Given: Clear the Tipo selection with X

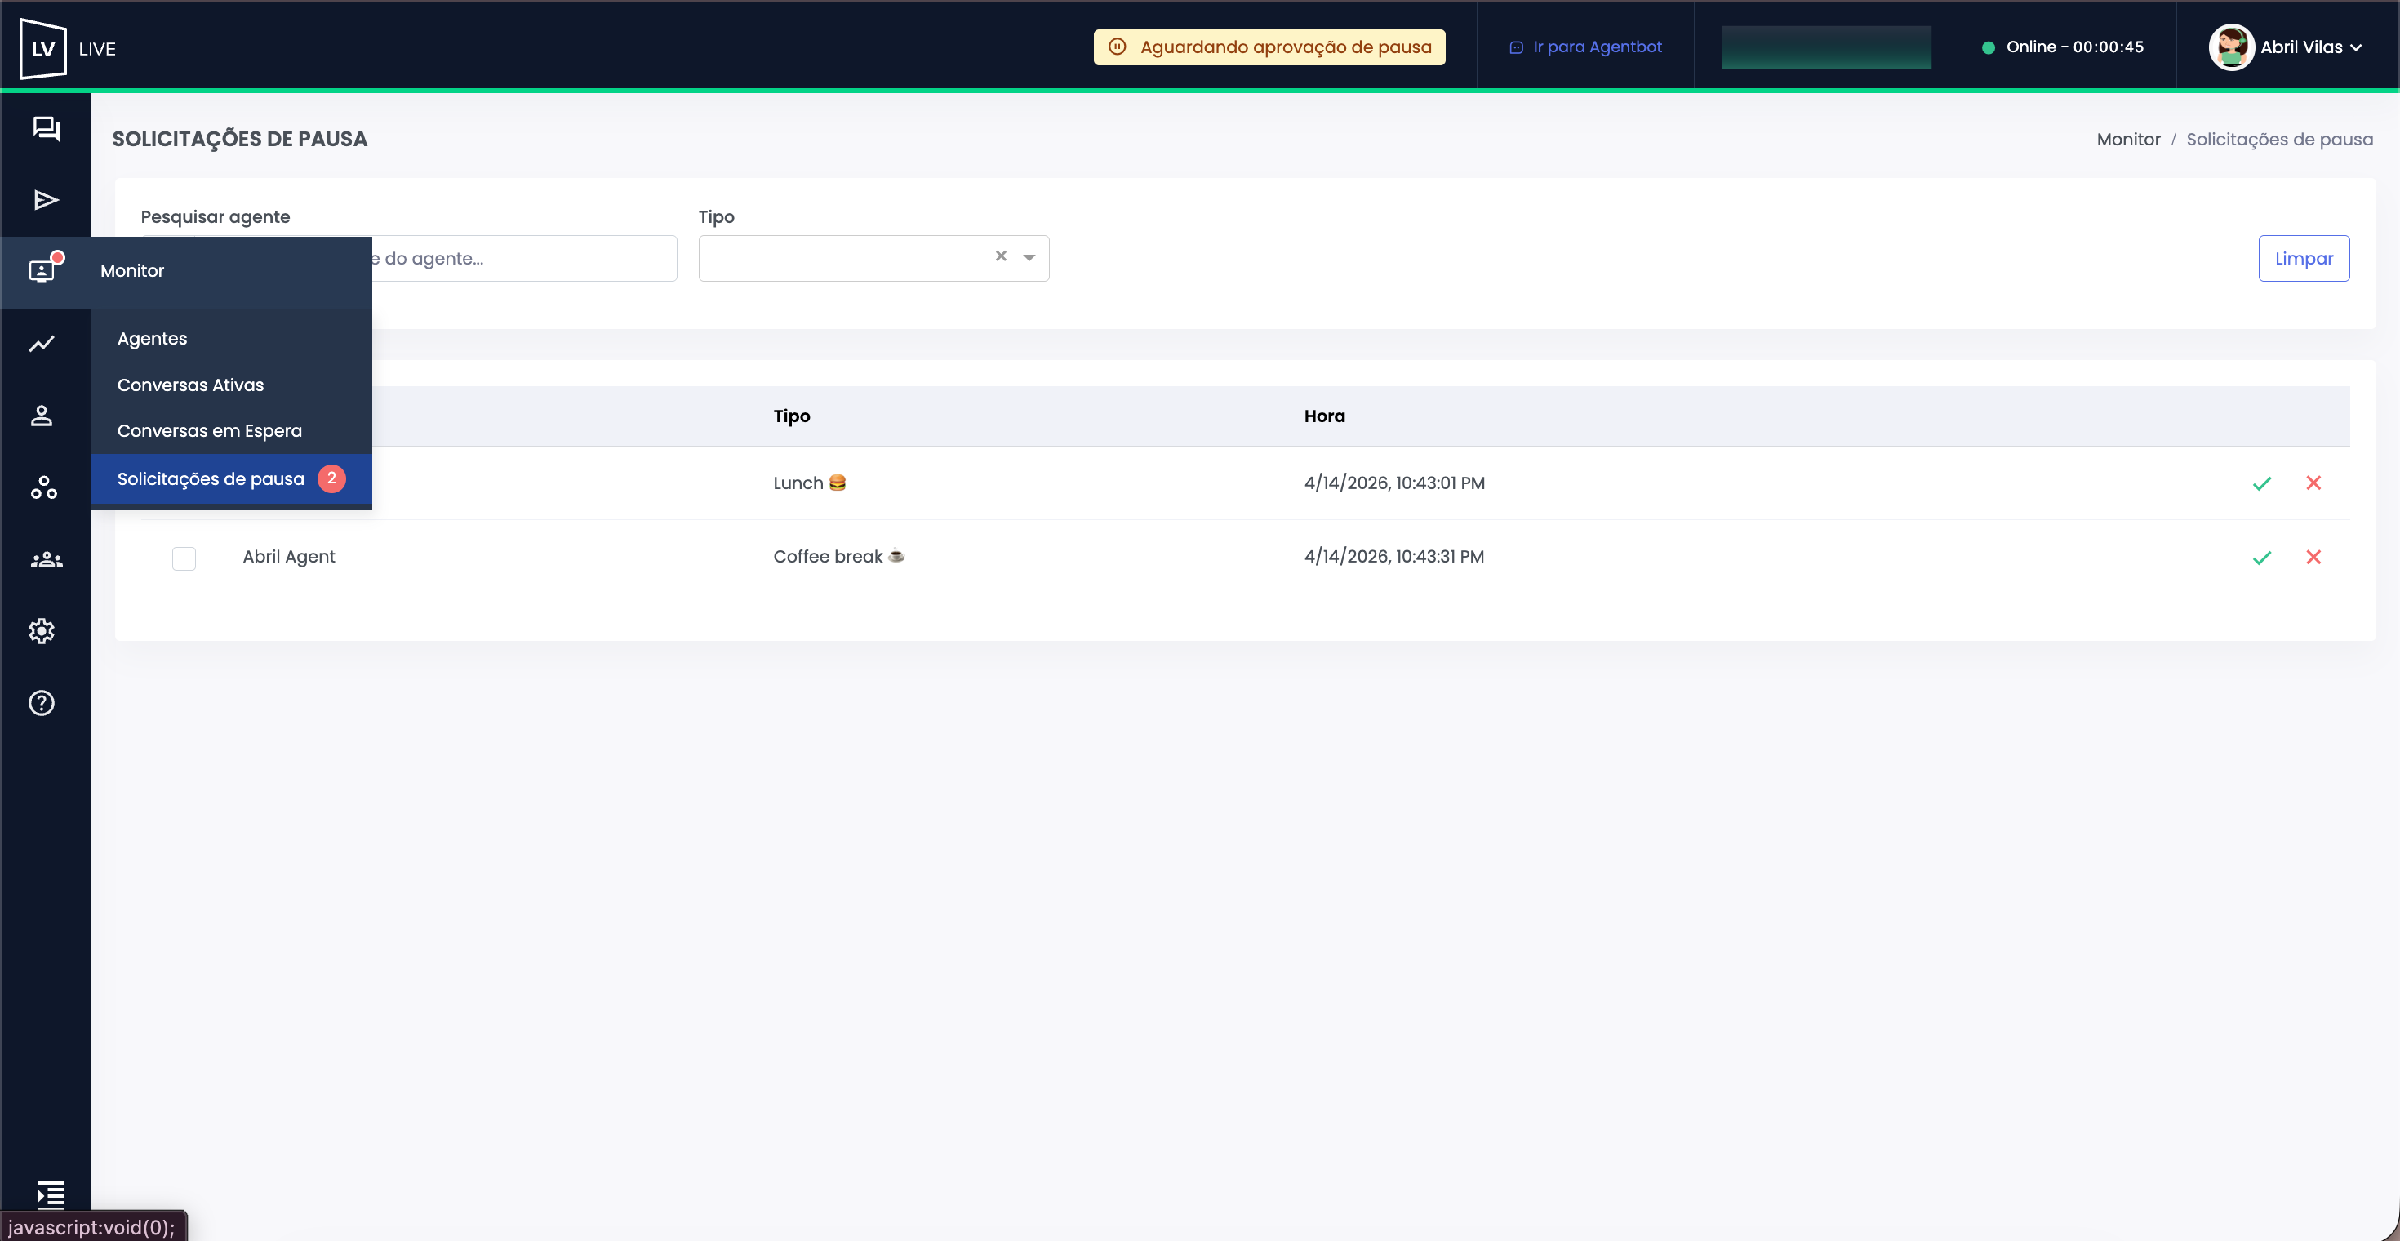Looking at the screenshot, I should pyautogui.click(x=1001, y=256).
